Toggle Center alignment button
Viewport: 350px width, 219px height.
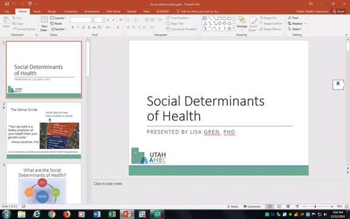134,27
